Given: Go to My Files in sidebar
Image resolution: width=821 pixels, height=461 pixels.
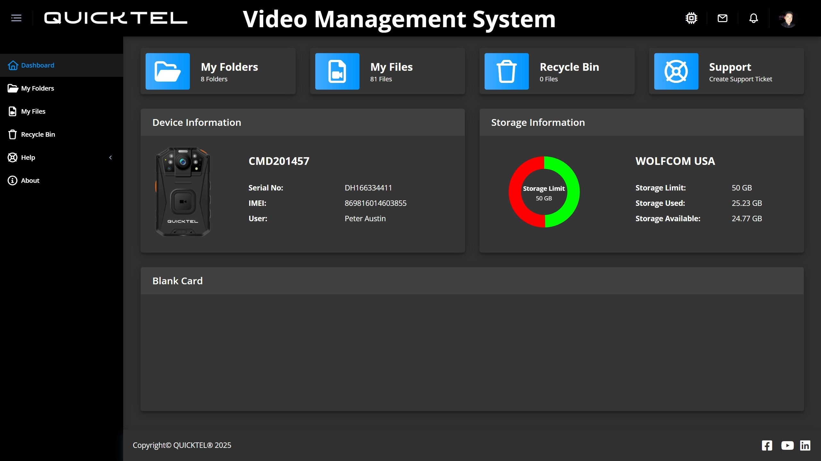Looking at the screenshot, I should pyautogui.click(x=33, y=111).
